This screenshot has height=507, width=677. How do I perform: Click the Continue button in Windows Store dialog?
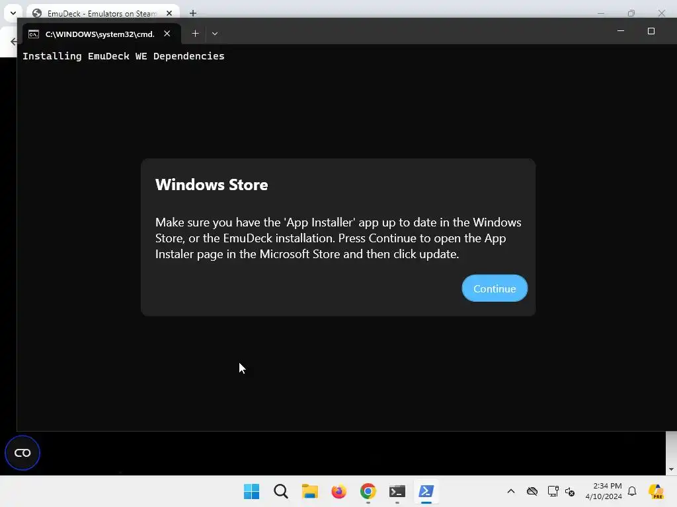click(495, 288)
